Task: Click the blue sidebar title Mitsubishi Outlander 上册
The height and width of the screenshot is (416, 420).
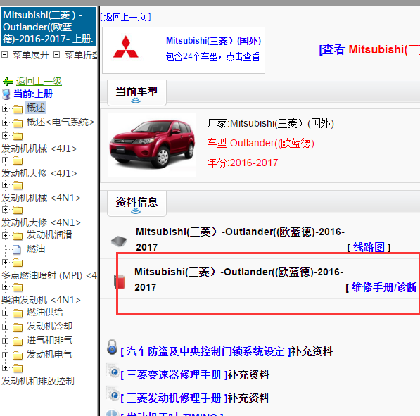Action: pos(49,27)
